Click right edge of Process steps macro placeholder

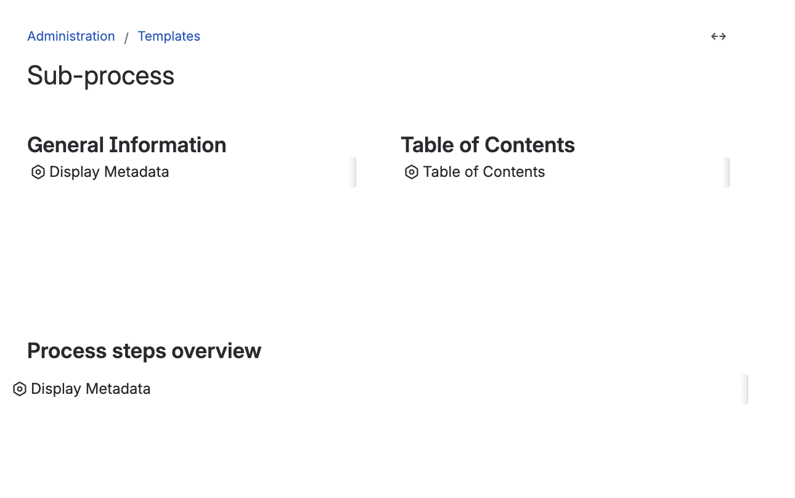[x=745, y=390]
